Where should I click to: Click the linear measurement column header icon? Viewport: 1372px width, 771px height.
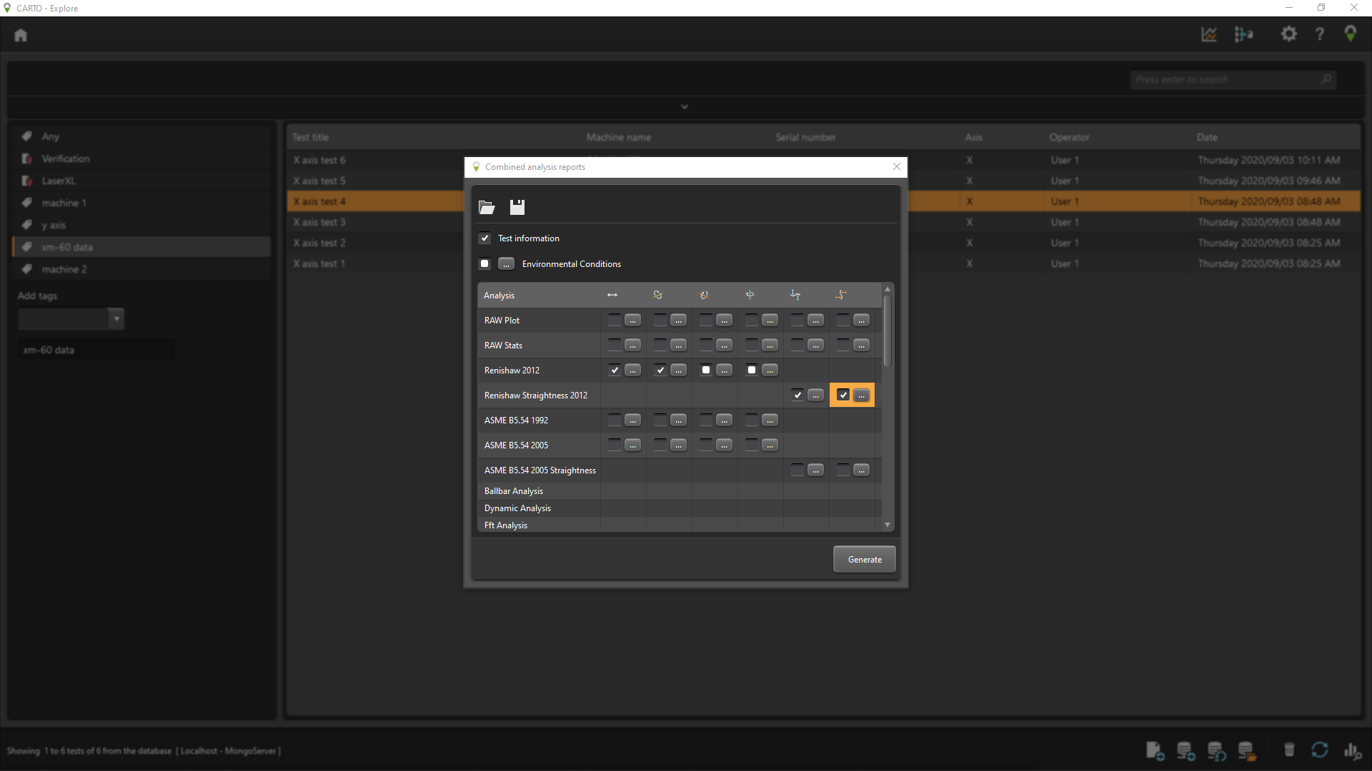(612, 295)
